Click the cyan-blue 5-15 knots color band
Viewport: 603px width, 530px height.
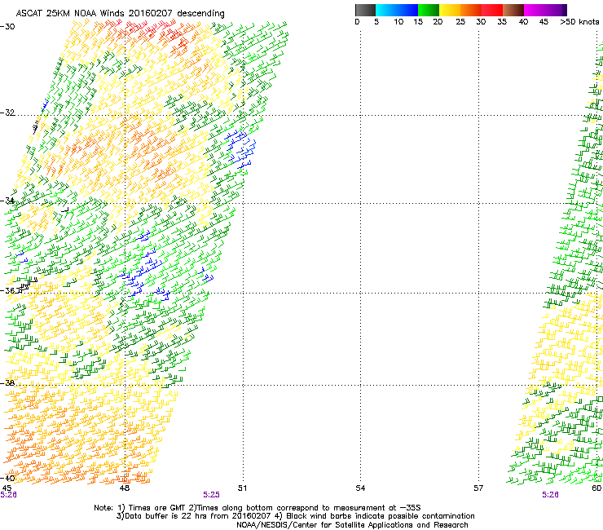point(397,10)
